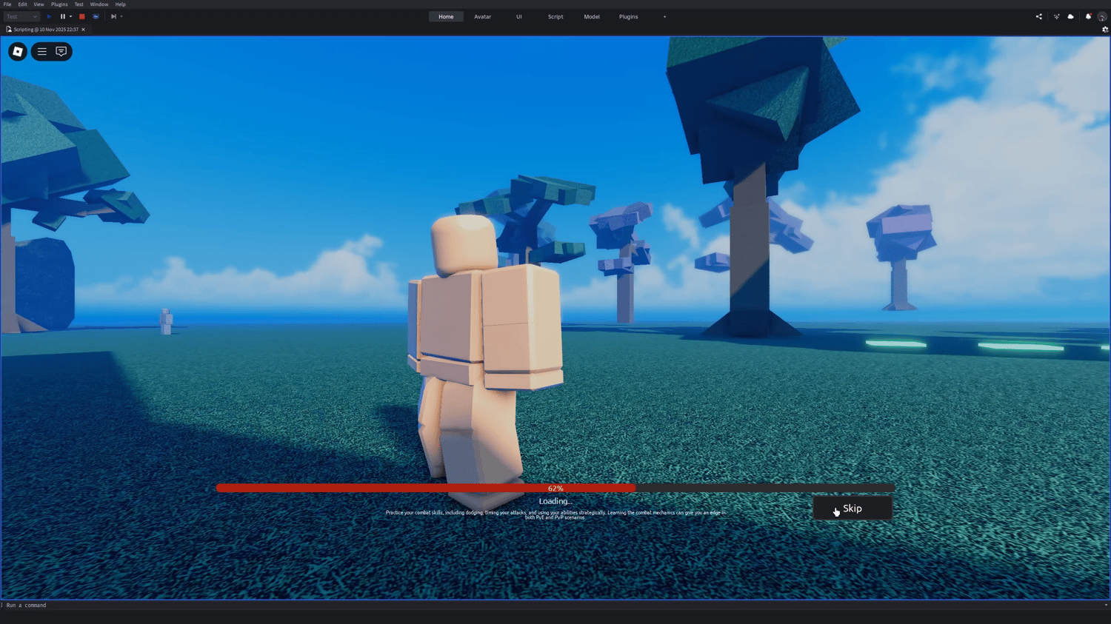Viewport: 1111px width, 624px height.
Task: Click the Share icon in the top bar
Action: 1038,16
